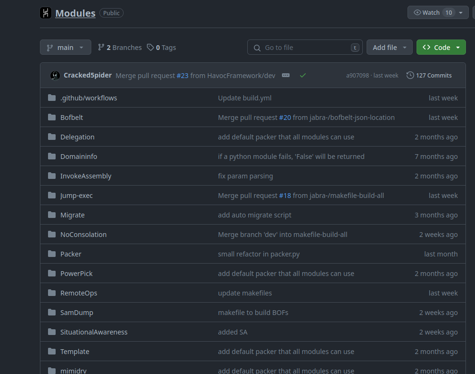Open the 127 Commits history
This screenshot has height=374, width=475.
click(429, 75)
